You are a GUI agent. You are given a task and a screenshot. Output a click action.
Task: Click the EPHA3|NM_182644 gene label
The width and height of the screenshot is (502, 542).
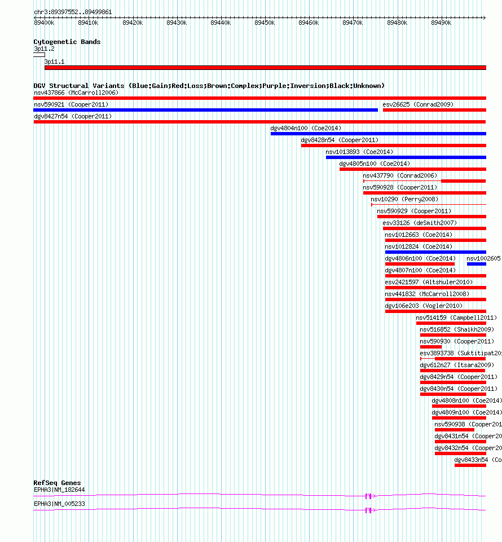click(x=59, y=490)
